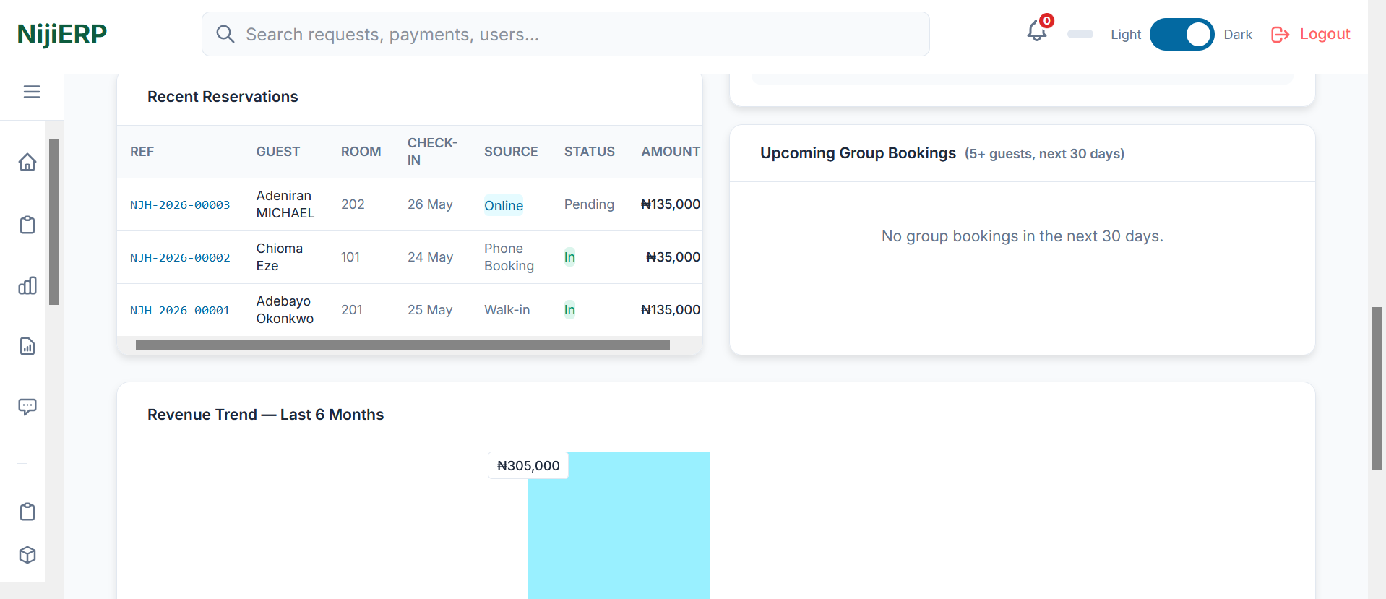Open the box inventory sidebar icon
Screen dimensions: 1386x599
27,555
